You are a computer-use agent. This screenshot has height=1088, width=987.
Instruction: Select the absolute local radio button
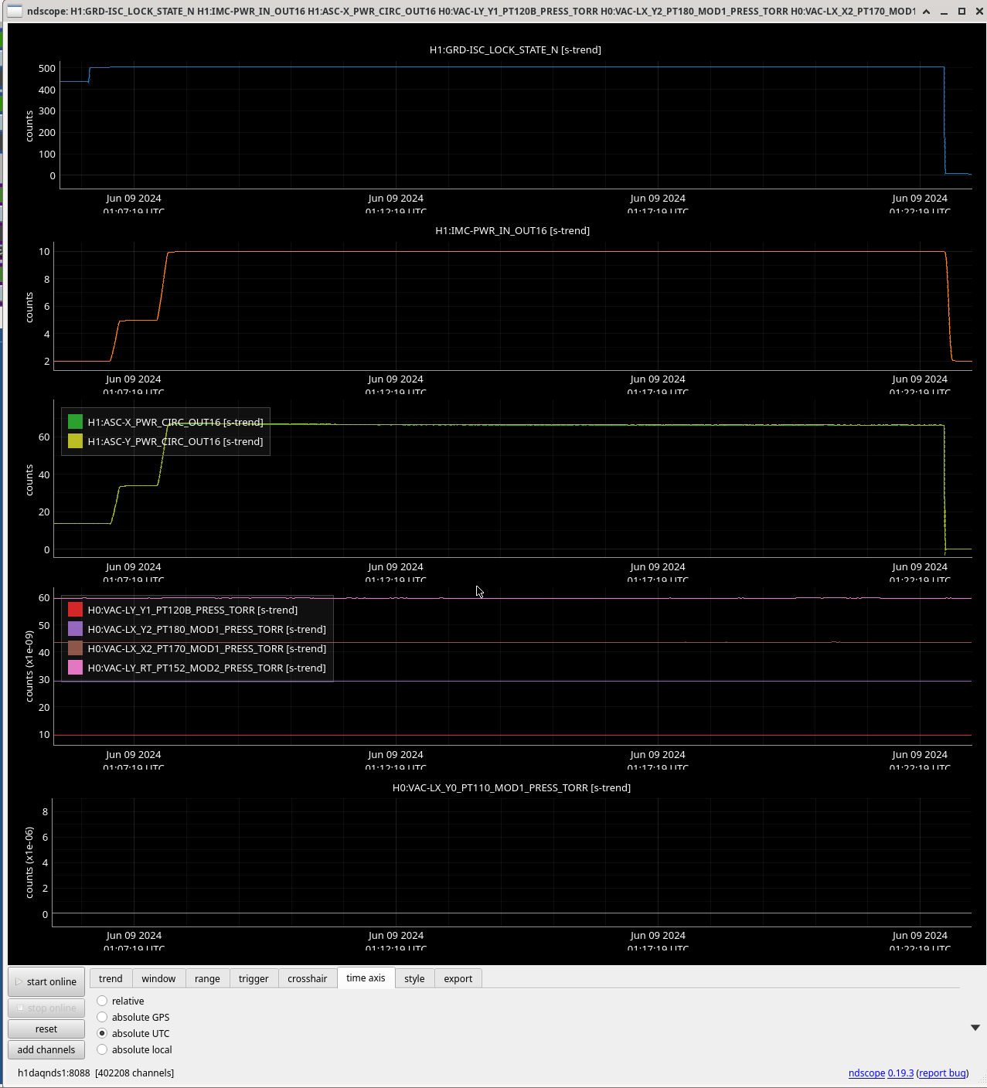[134, 1049]
